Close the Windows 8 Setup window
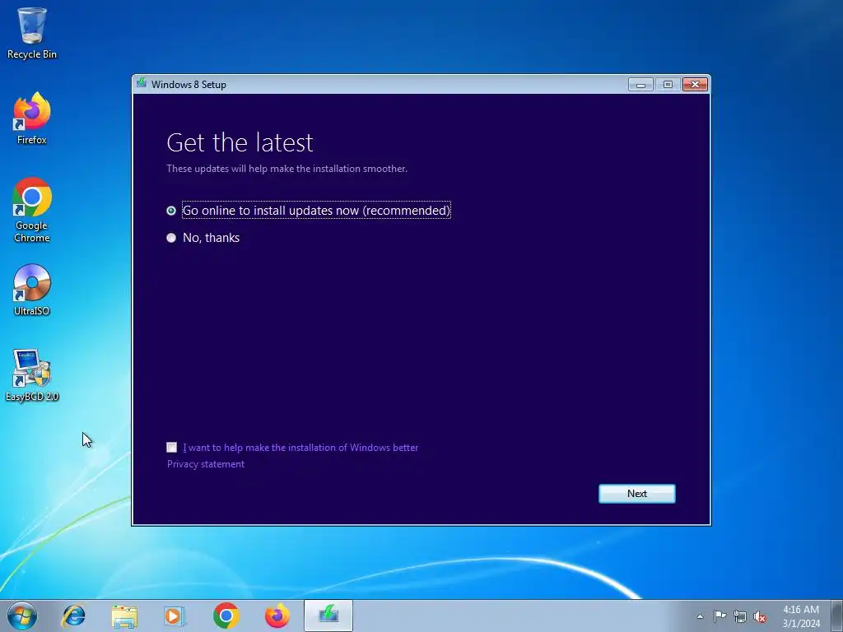Screen dimensions: 843x632 (x=695, y=85)
